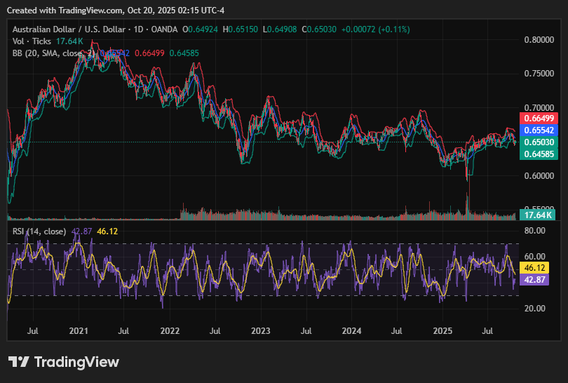This screenshot has width=568, height=383.
Task: Open the BB (20, SMA, close, 2) legend
Action: [x=53, y=53]
